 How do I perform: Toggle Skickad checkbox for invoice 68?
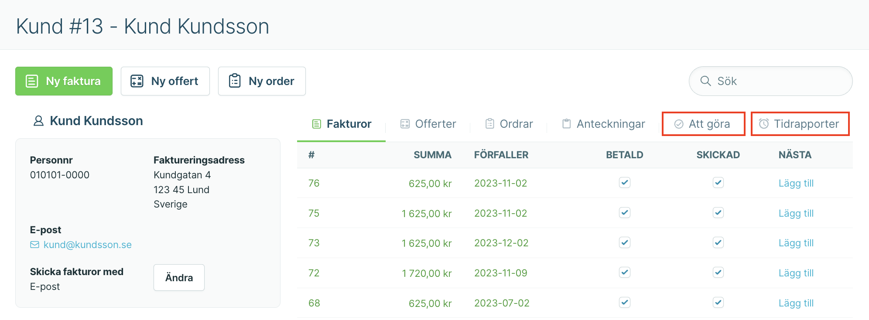point(718,303)
